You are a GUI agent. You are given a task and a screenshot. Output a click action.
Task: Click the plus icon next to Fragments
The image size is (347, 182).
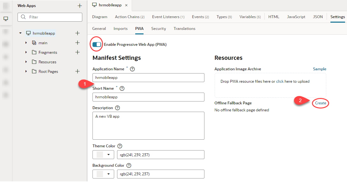pyautogui.click(x=78, y=52)
